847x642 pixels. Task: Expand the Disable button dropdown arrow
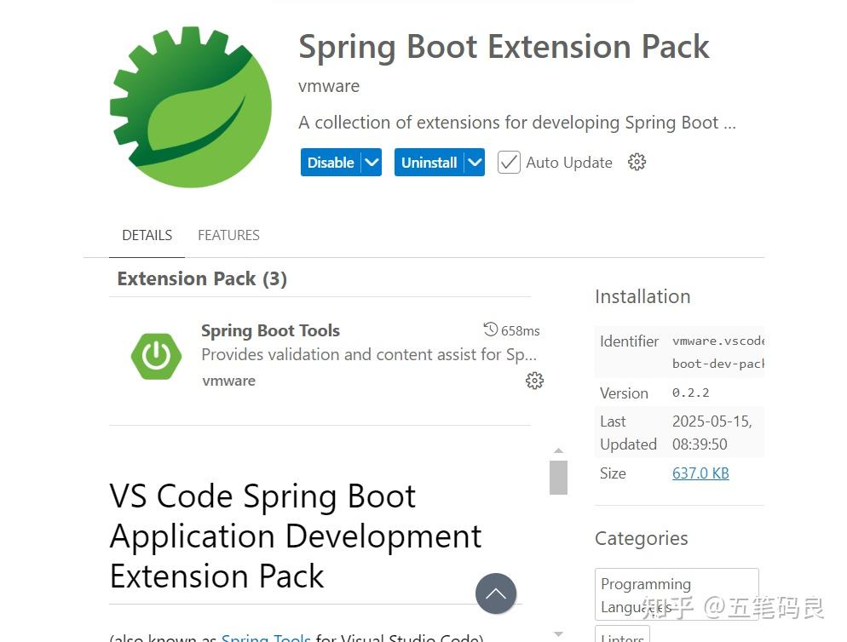click(x=371, y=163)
